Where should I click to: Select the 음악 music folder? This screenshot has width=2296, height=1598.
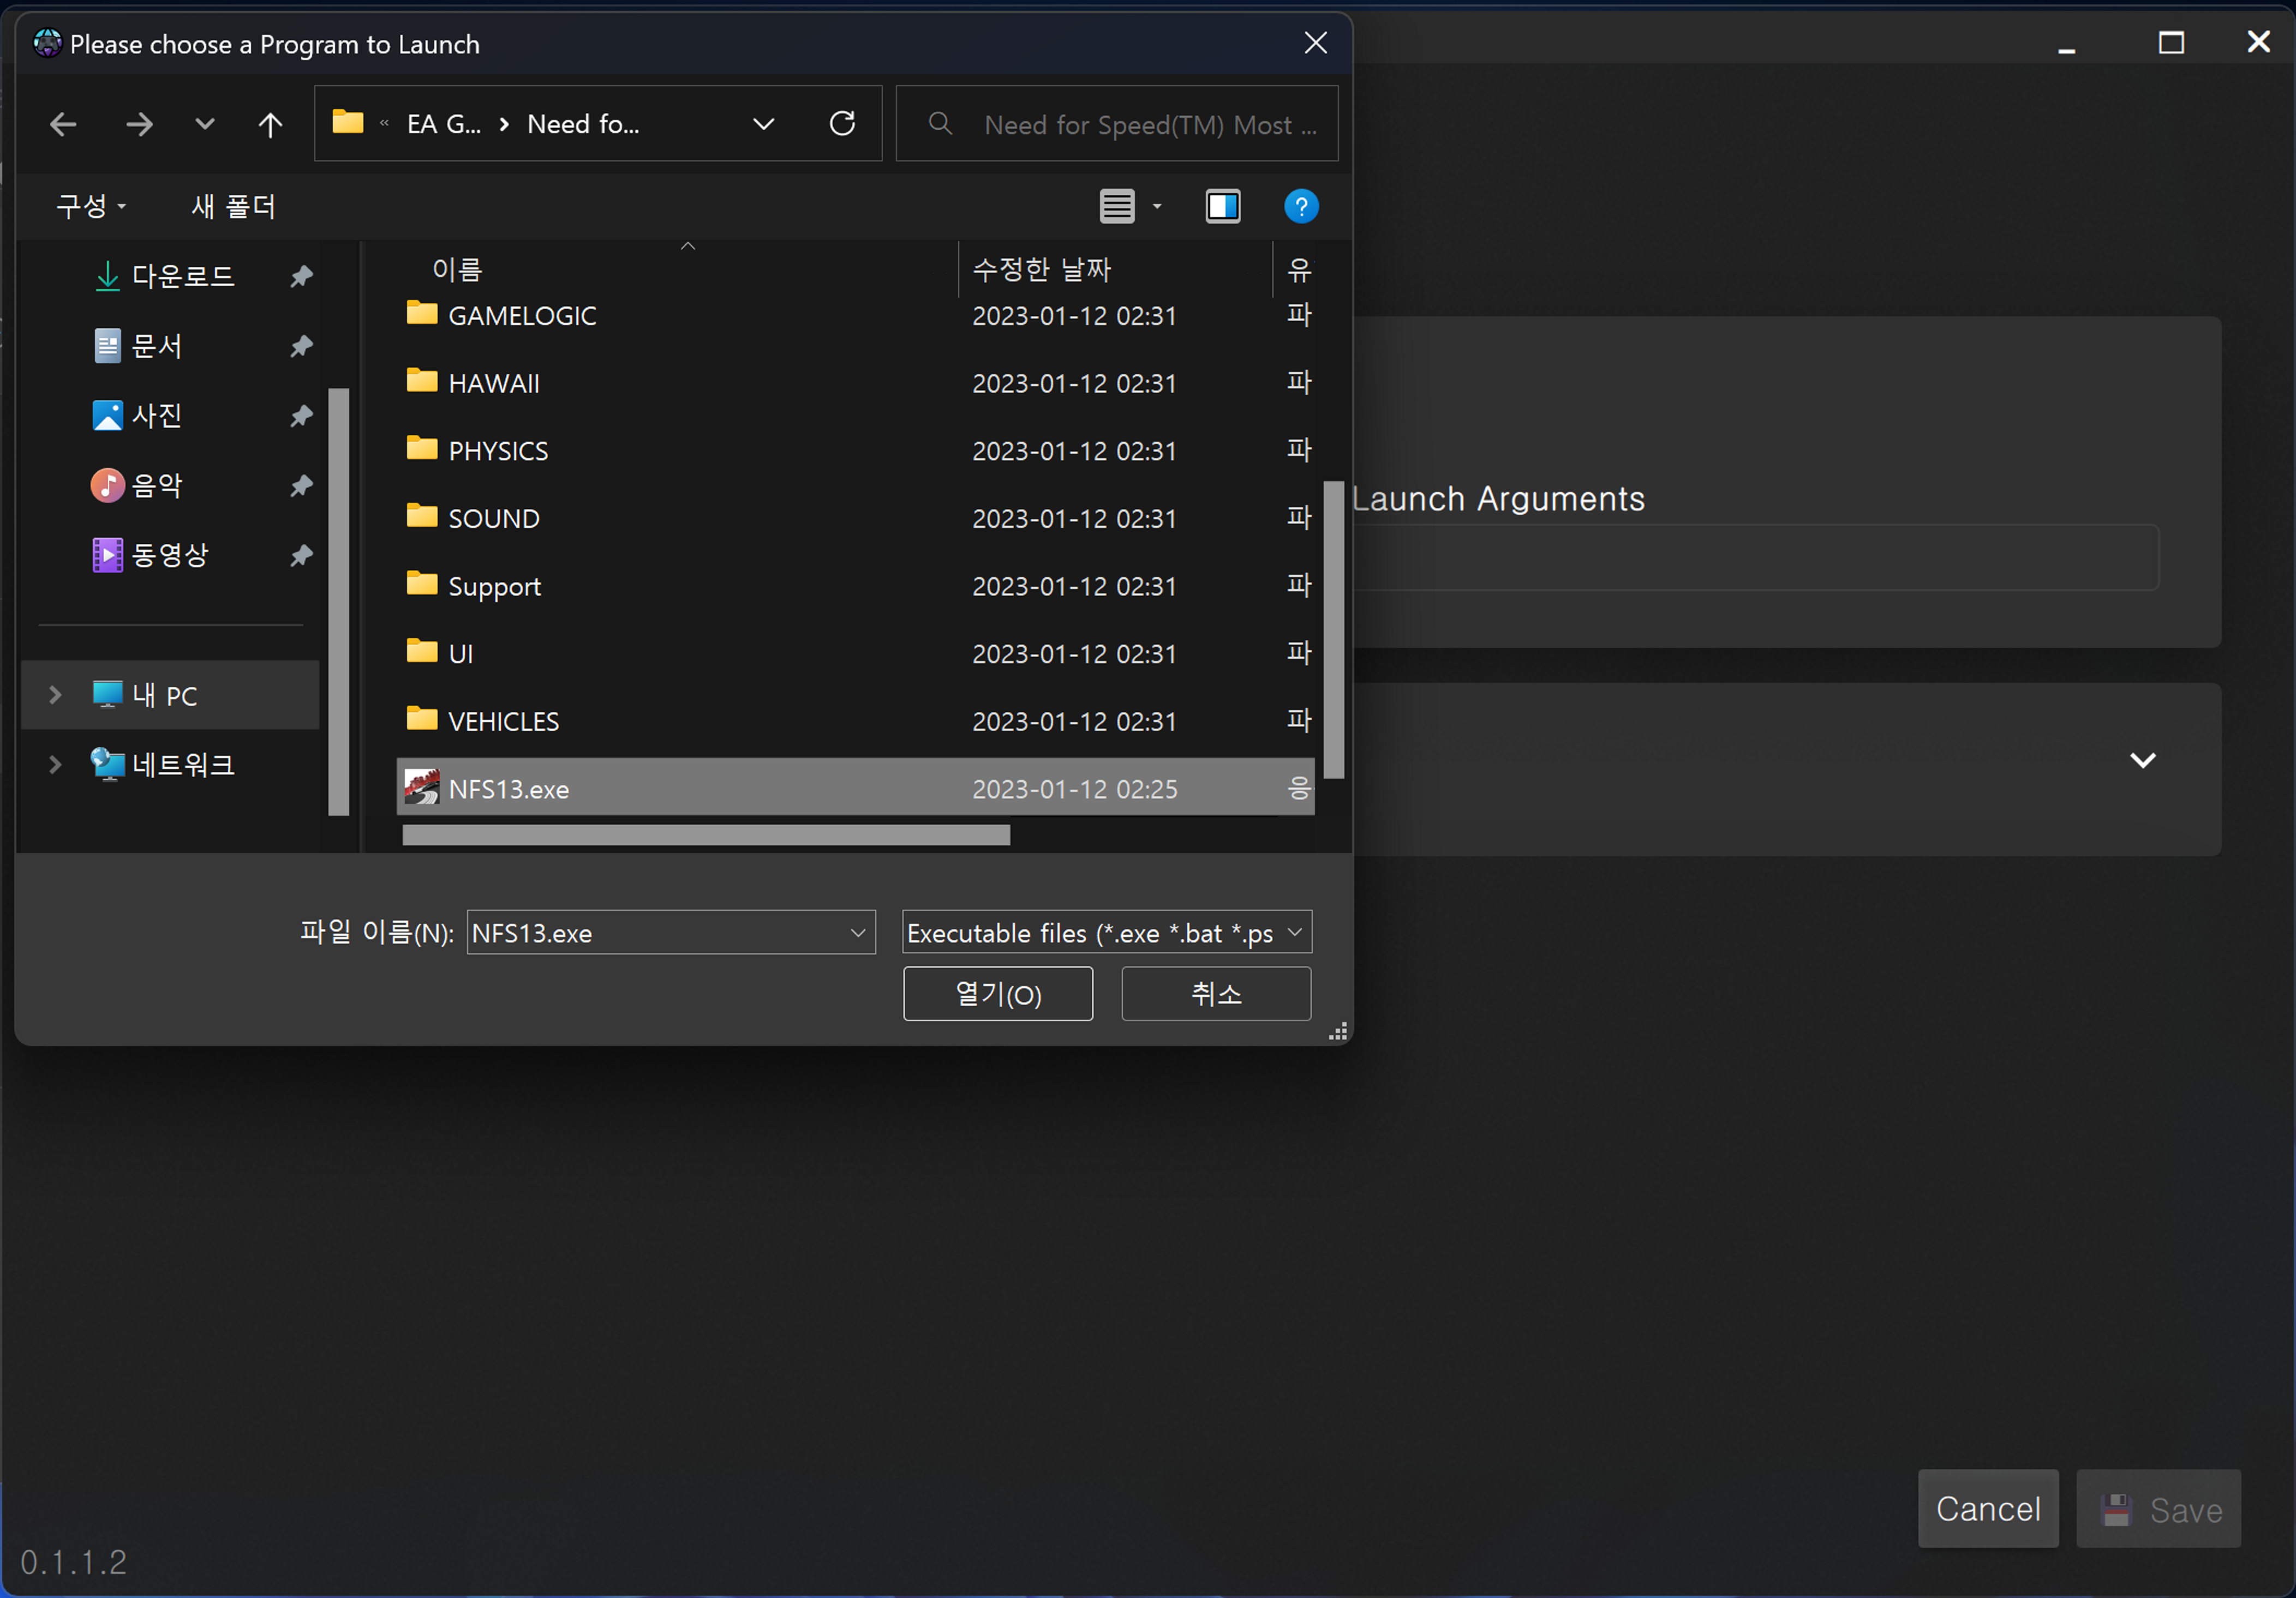(157, 486)
